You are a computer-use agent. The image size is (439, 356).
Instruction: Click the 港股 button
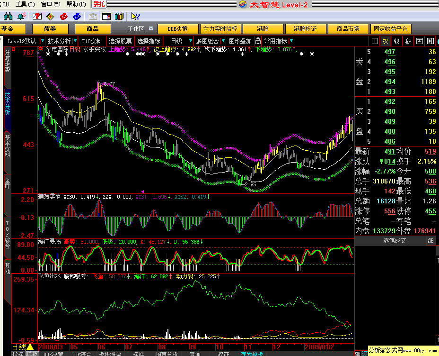(263, 29)
